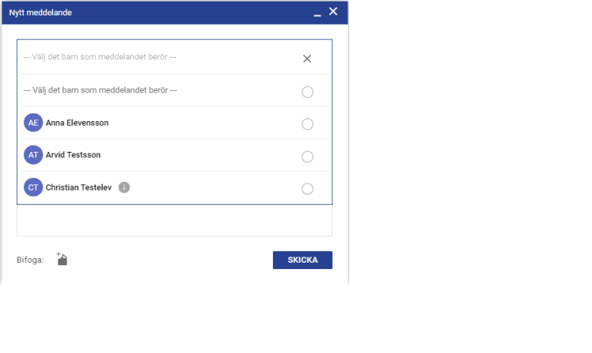The height and width of the screenshot is (353, 592).
Task: Close the Nytt meddelande dialog
Action: pyautogui.click(x=333, y=12)
